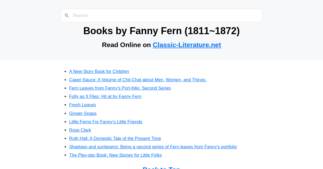The height and width of the screenshot is (169, 323).
Task: Open the Ginger-Snaps book link
Action: (83, 113)
